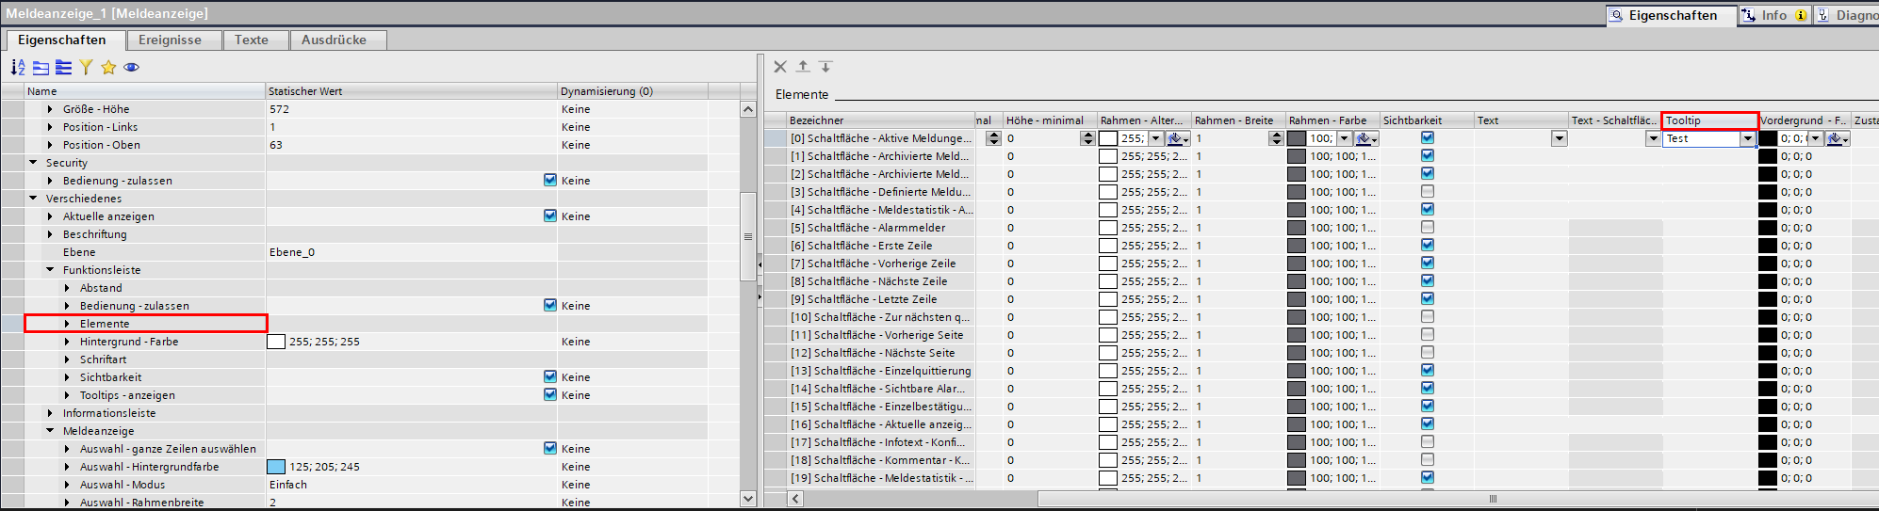Toggle Funktionsleiste Sichtbarkeit checkbox
The height and width of the screenshot is (511, 1879).
point(550,377)
